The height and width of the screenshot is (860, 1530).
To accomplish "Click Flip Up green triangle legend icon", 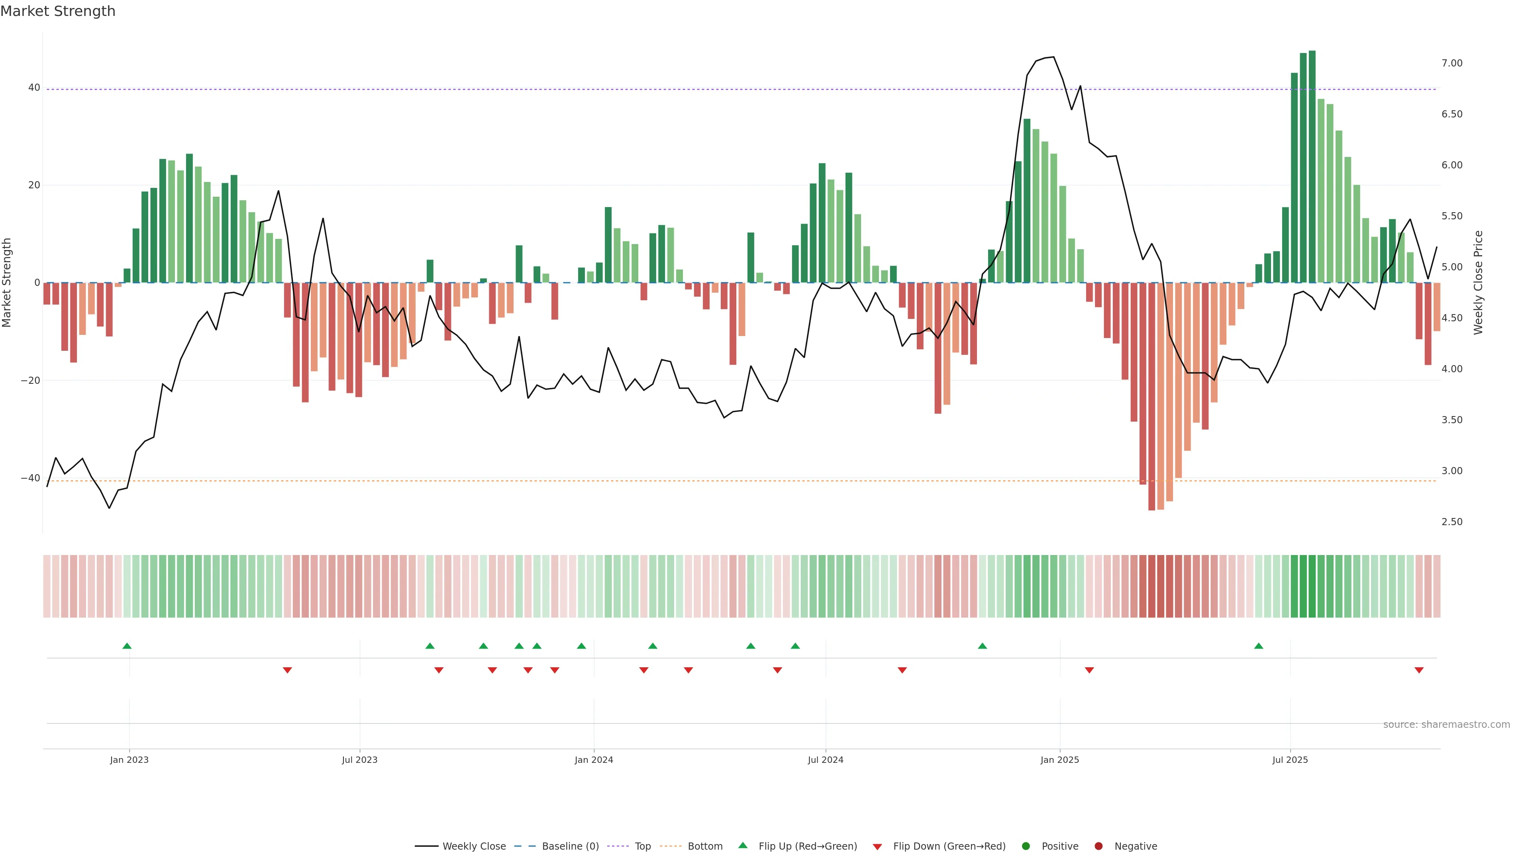I will tap(742, 845).
